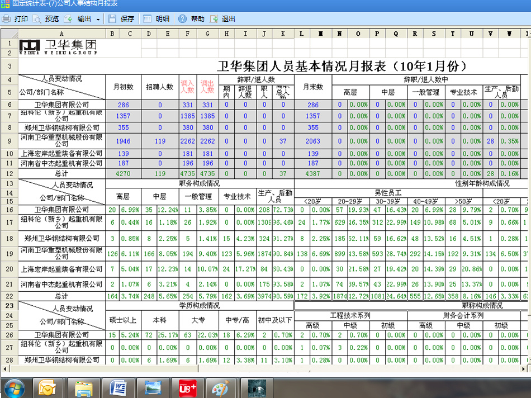Screen dimensions: 531x398
Task: Click the month-end value 2063
Action: pos(313,141)
